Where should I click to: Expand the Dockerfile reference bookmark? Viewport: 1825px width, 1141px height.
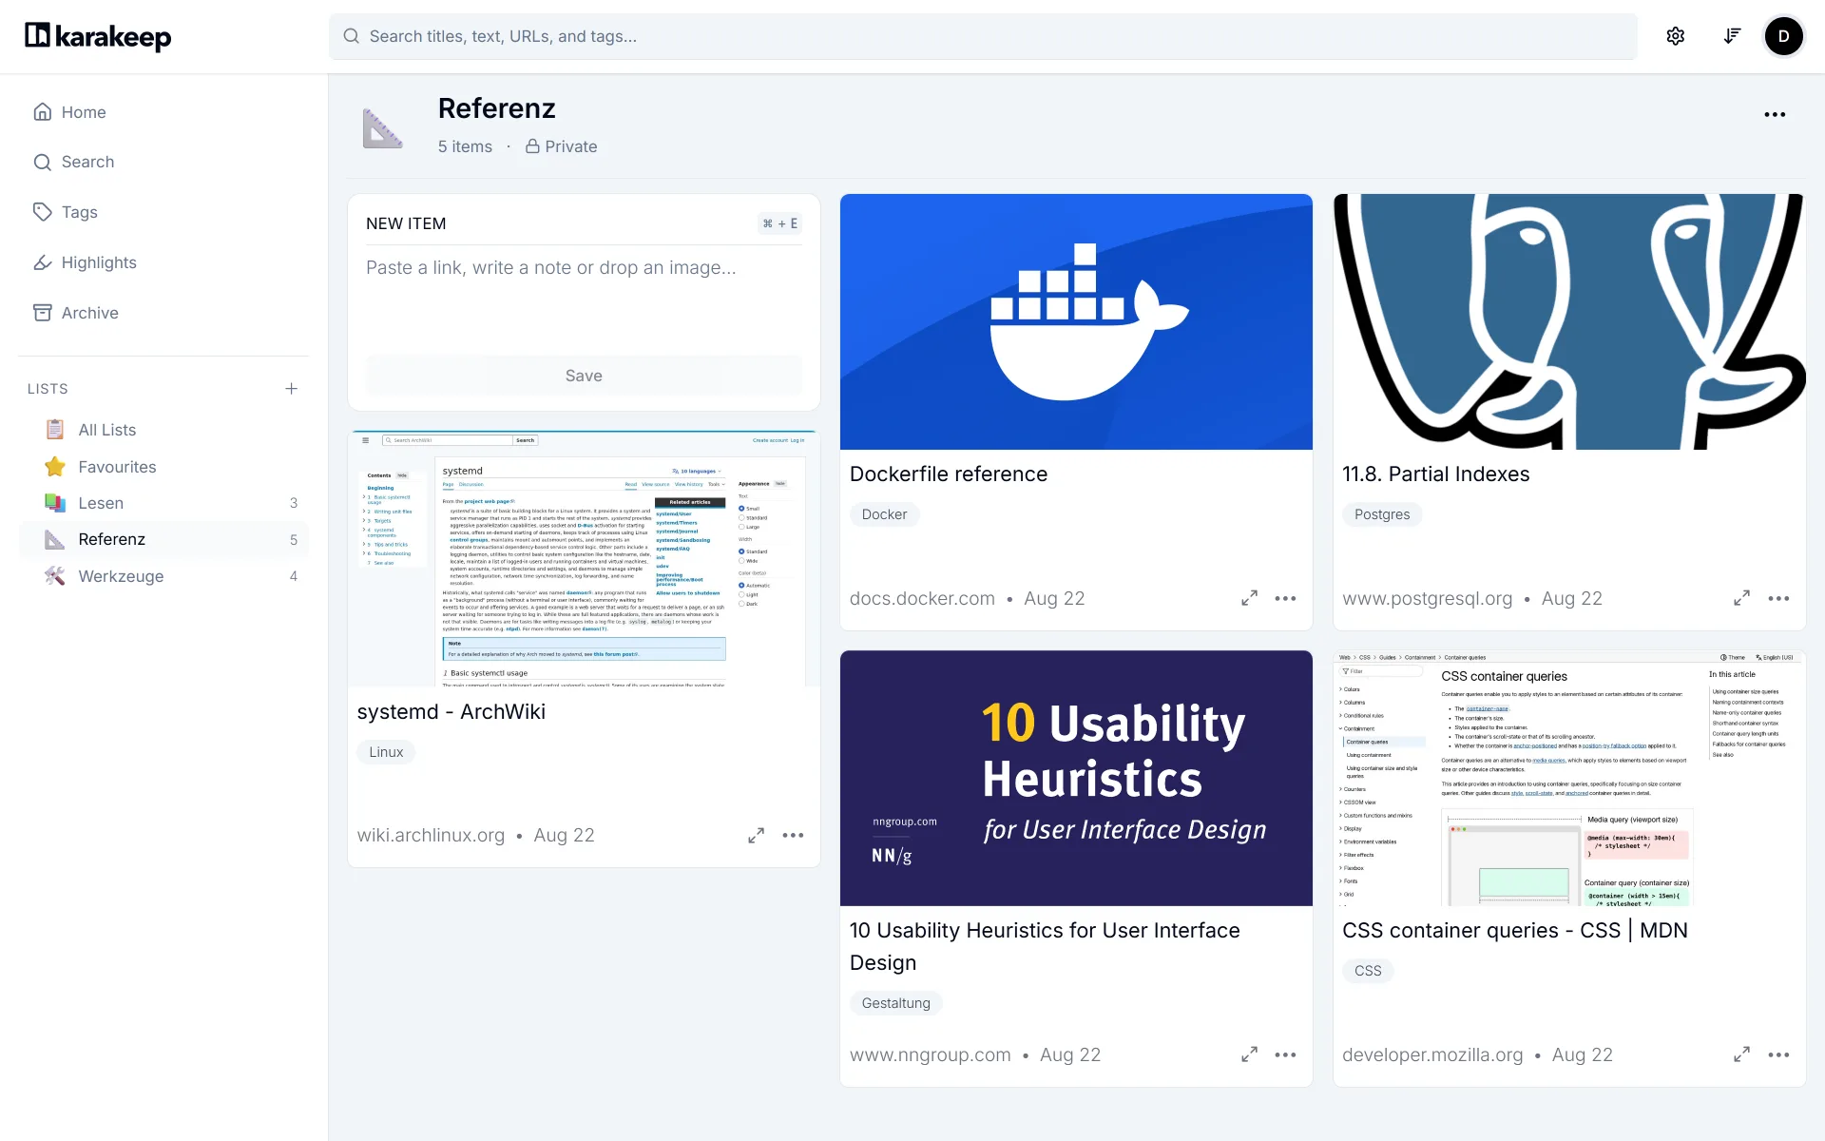pyautogui.click(x=1249, y=598)
